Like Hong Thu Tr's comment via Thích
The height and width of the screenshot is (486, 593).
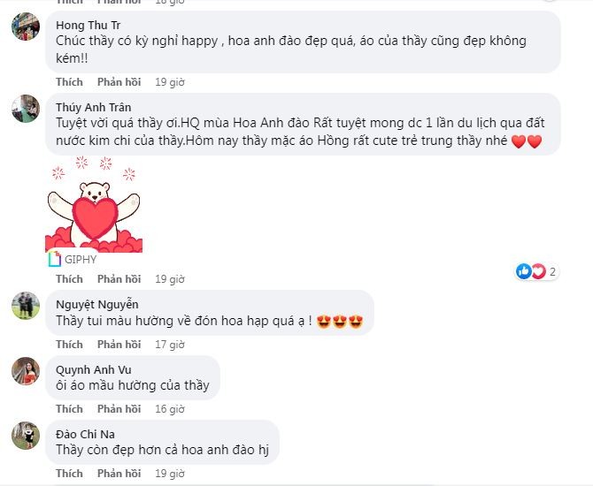(x=69, y=82)
